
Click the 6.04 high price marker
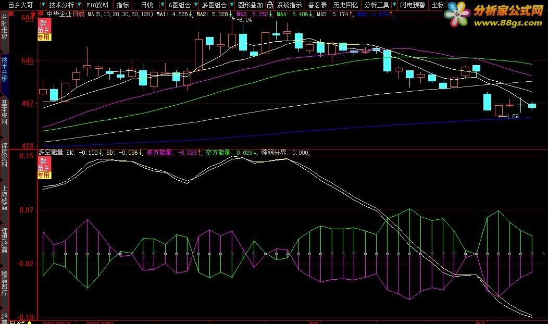[x=245, y=20]
